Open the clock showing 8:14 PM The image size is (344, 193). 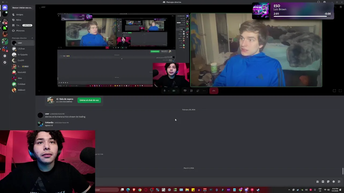(335, 190)
